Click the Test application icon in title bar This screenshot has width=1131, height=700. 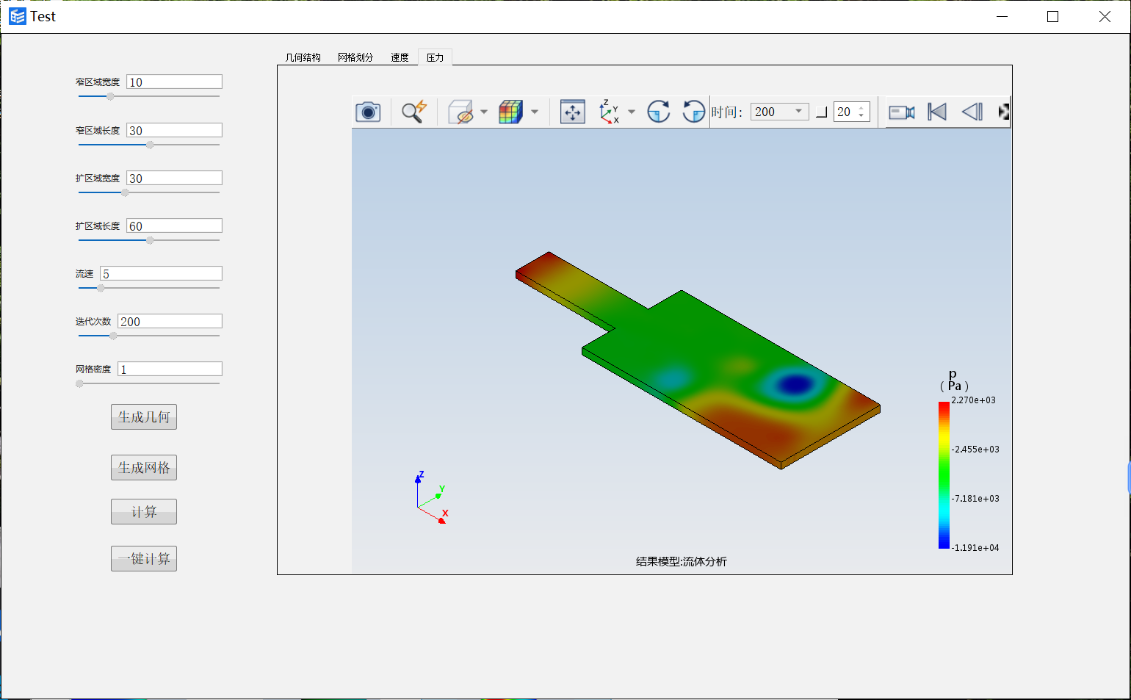18,16
